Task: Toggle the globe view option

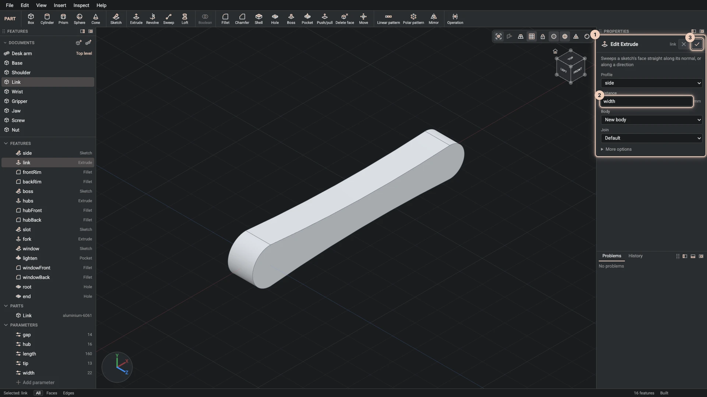Action: (x=565, y=36)
